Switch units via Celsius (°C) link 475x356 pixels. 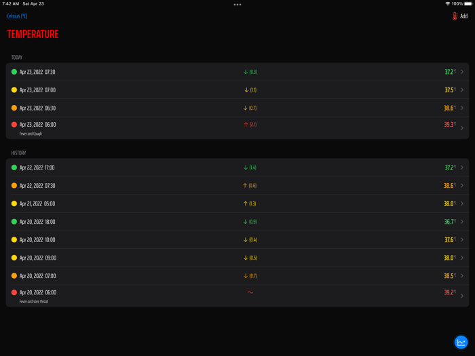click(x=17, y=16)
